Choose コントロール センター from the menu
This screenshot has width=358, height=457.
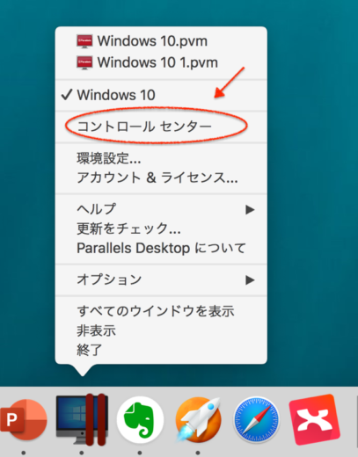tap(161, 127)
